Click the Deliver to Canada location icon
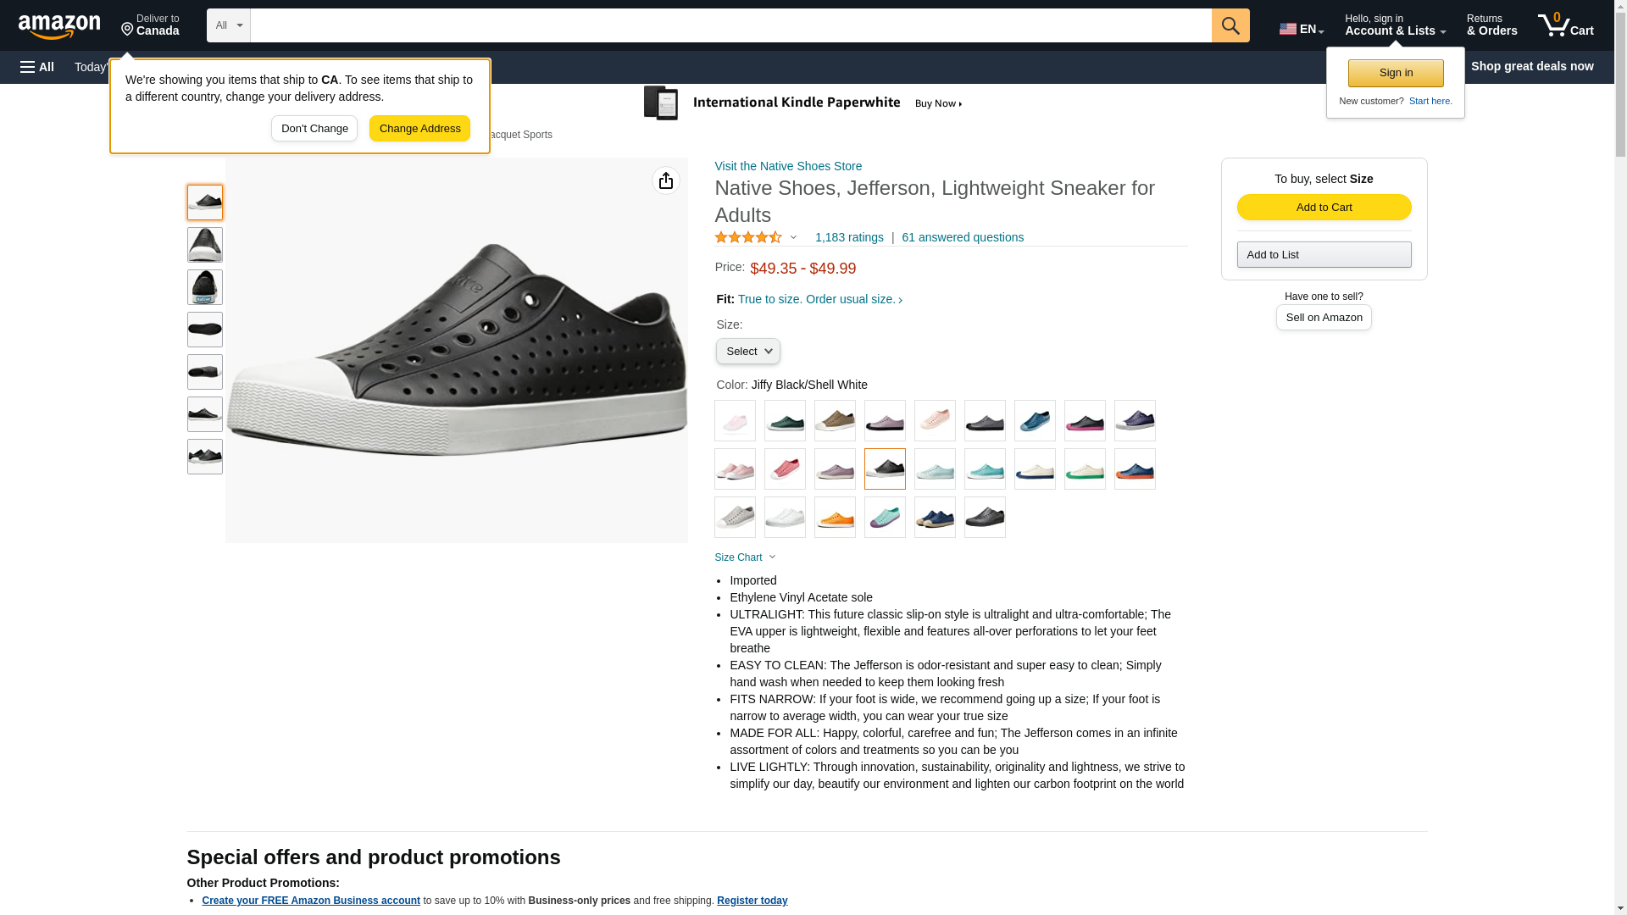 (128, 30)
